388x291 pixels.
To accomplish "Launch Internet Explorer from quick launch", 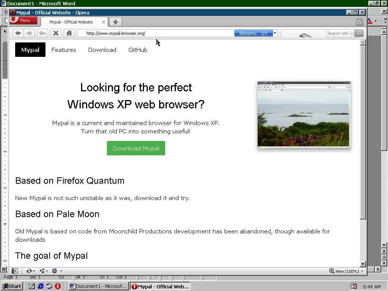I will pyautogui.click(x=41, y=286).
